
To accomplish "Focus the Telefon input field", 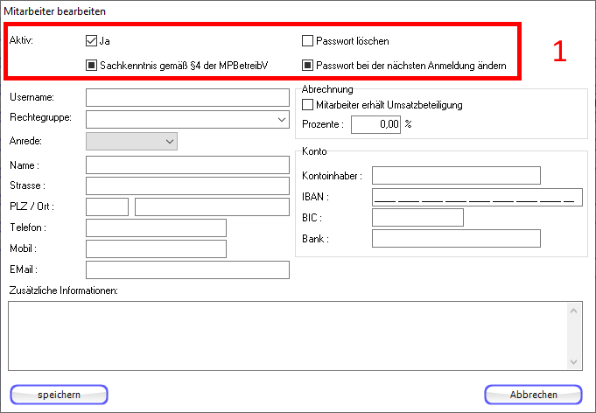I will click(156, 227).
